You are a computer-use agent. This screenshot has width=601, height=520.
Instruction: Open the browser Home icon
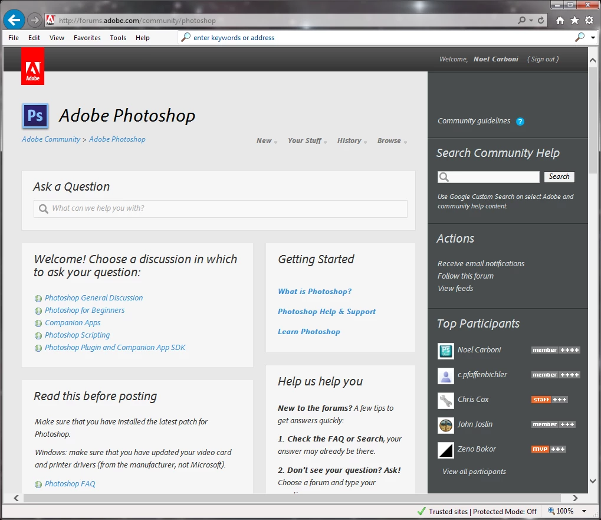560,20
